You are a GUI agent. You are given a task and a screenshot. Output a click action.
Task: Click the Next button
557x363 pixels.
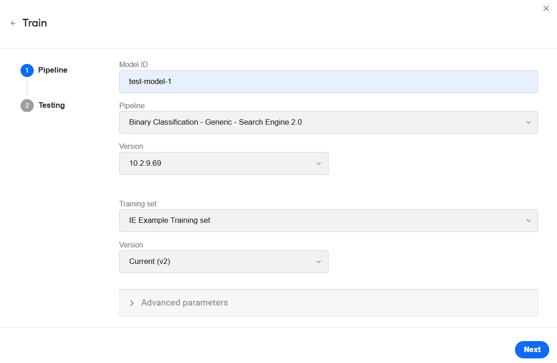pyautogui.click(x=532, y=349)
